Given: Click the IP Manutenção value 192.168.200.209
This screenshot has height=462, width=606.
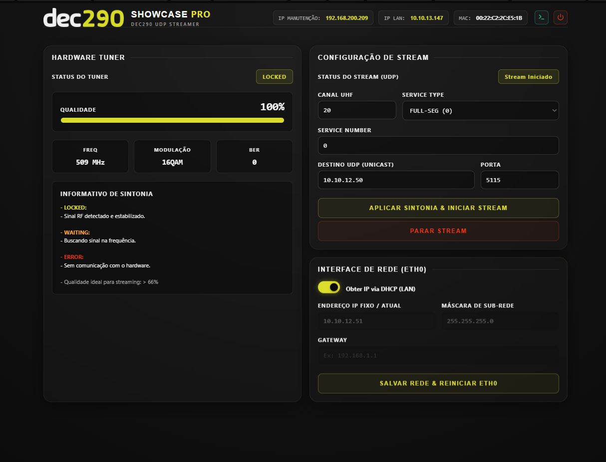Looking at the screenshot, I should 347,18.
